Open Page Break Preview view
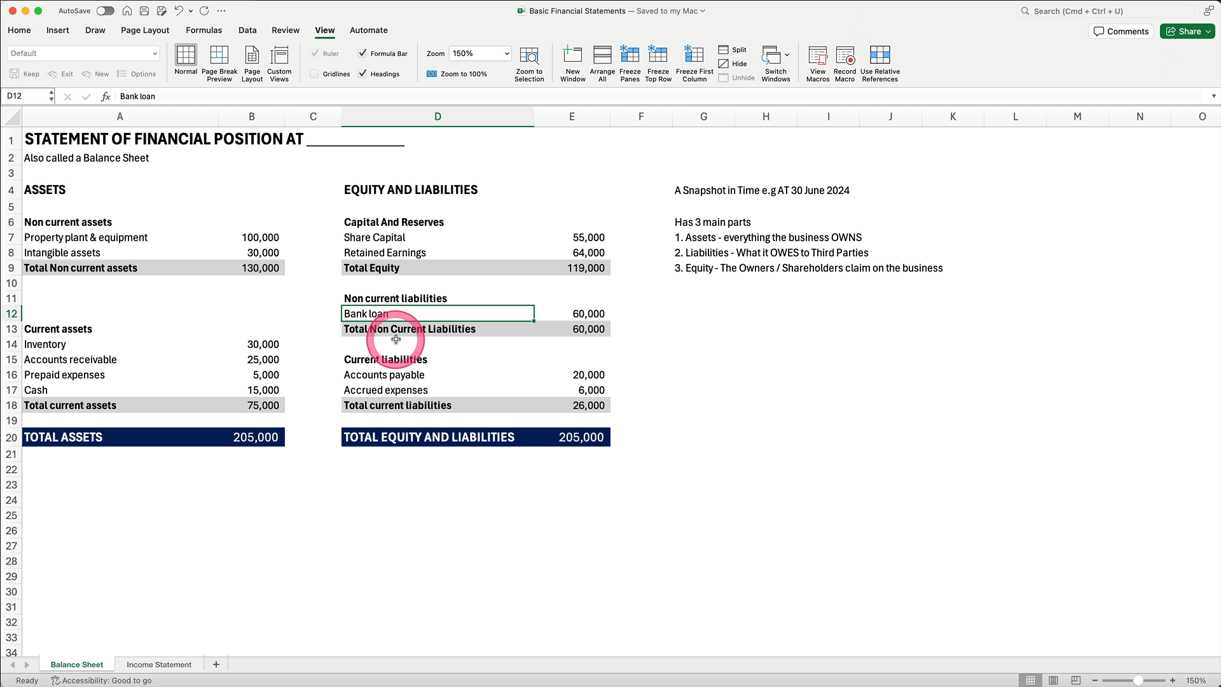1221x687 pixels. click(219, 63)
